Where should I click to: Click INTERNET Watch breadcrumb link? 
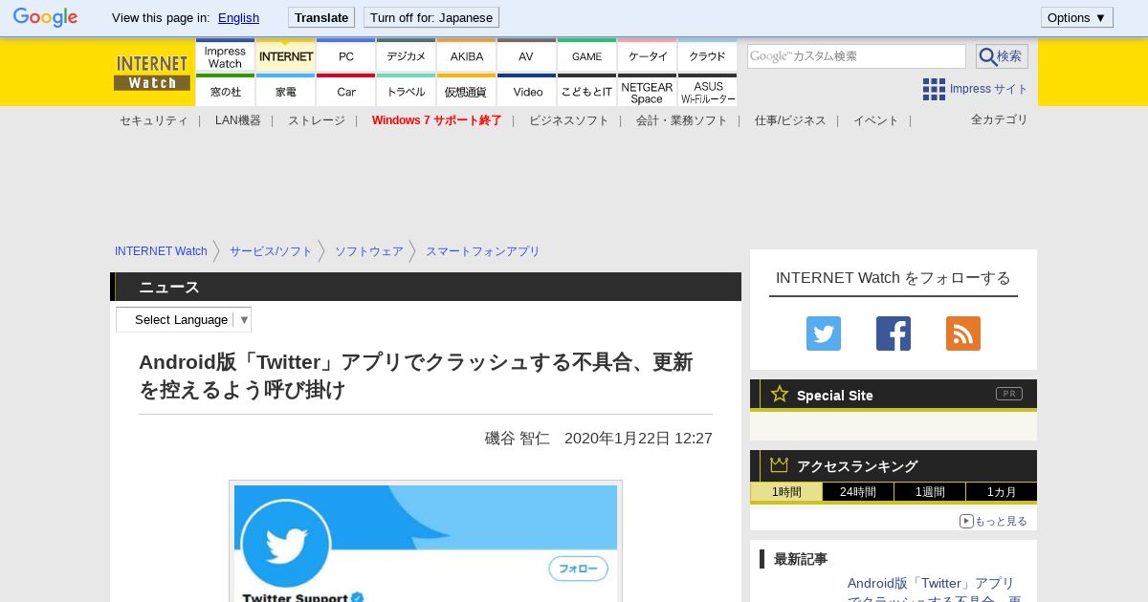click(161, 251)
